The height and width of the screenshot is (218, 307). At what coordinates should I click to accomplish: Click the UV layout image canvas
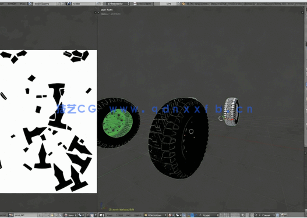[48, 121]
